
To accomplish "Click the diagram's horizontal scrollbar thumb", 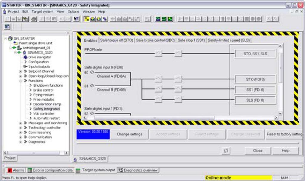I will coord(154,118).
